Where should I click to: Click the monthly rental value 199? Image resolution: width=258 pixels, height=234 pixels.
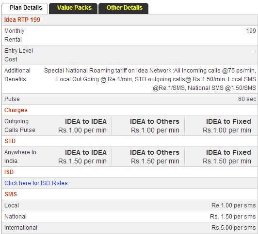(251, 30)
